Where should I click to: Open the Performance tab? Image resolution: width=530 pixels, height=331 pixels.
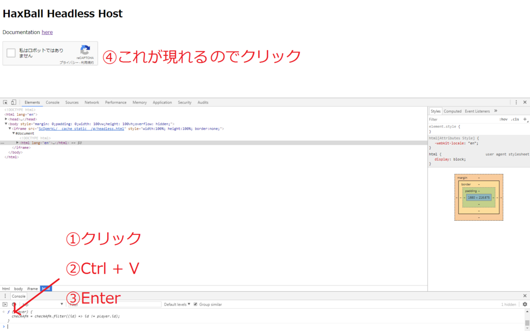tap(115, 102)
